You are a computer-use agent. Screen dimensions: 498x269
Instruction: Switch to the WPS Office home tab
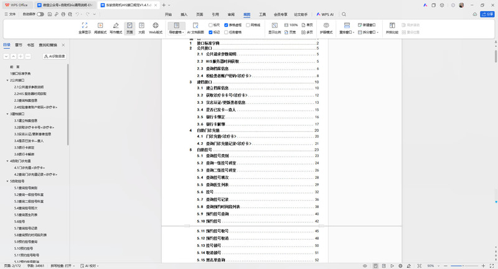pos(17,5)
